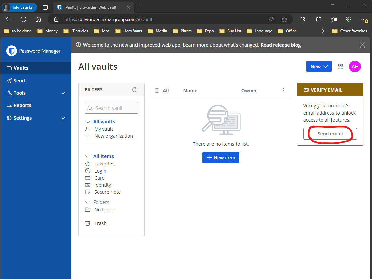Go back with browser back arrow
Viewport: 372px width, 279px height.
click(8, 19)
